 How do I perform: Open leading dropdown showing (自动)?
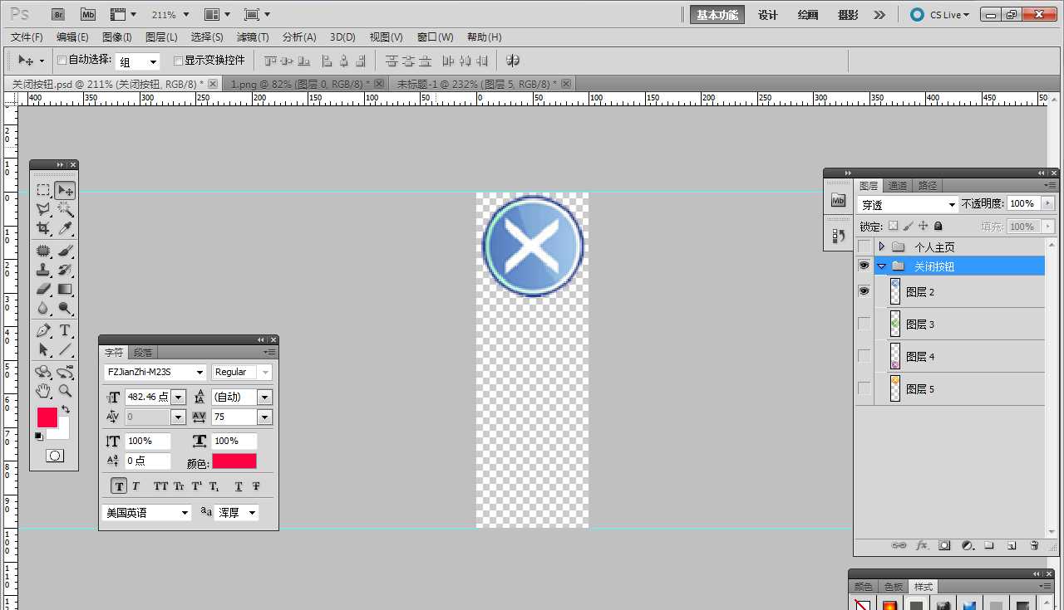[264, 398]
